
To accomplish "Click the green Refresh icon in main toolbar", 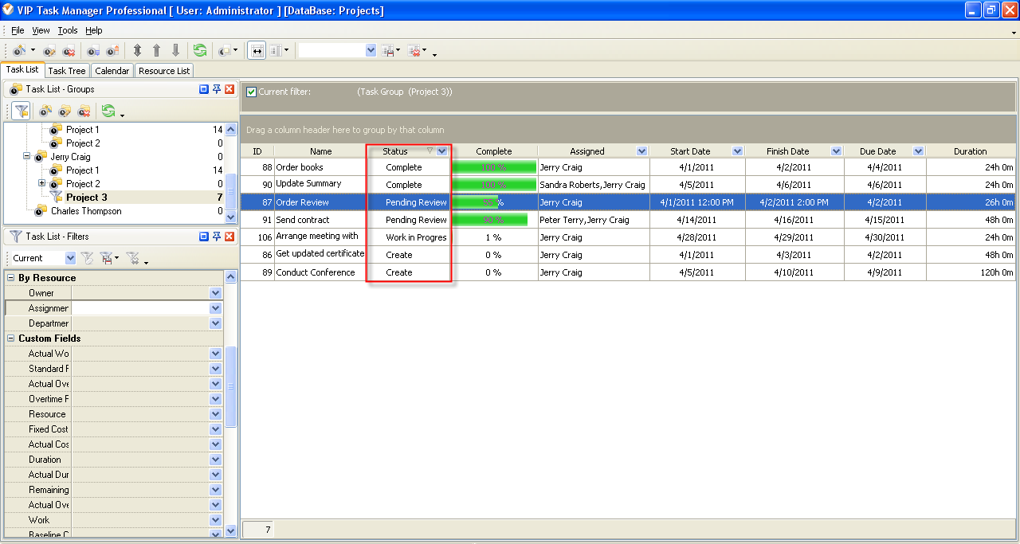I will [x=200, y=50].
